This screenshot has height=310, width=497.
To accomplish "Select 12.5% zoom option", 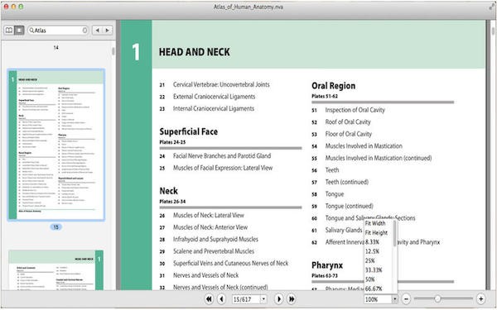I will pyautogui.click(x=372, y=251).
